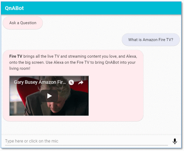Share the embedded YouTube video
The image size is (184, 151).
pyautogui.click(x=81, y=83)
